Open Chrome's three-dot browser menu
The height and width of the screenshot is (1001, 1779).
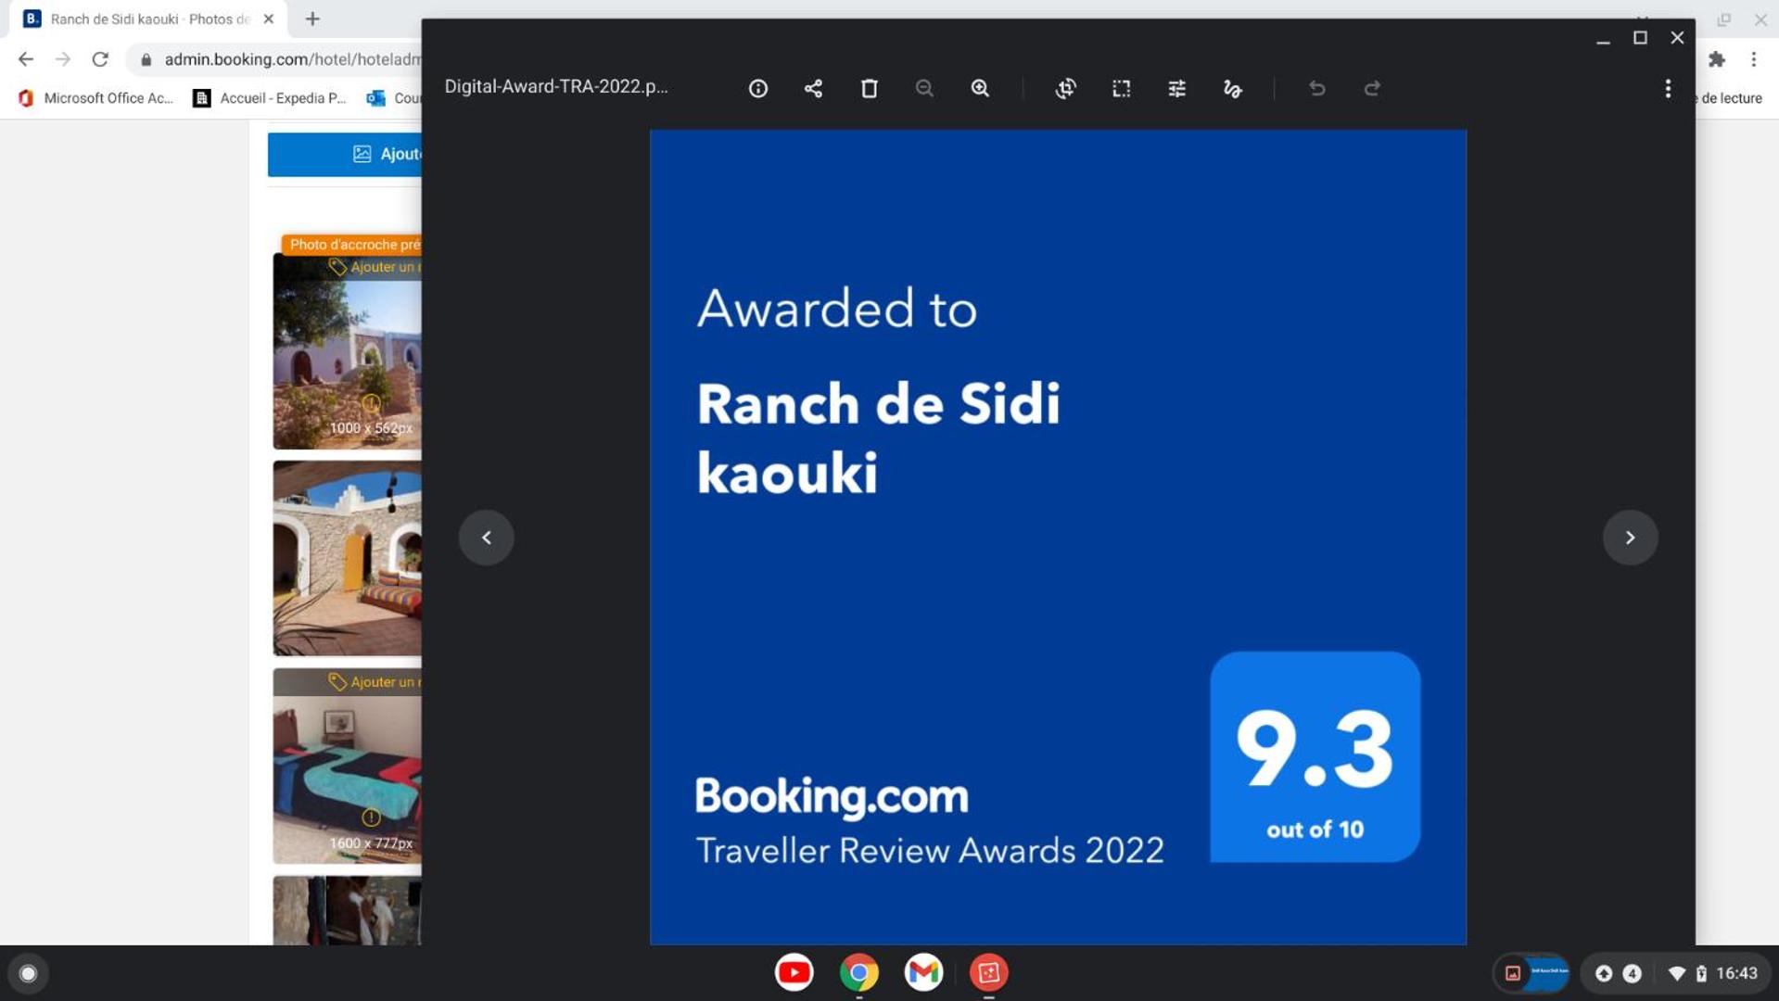click(x=1753, y=59)
